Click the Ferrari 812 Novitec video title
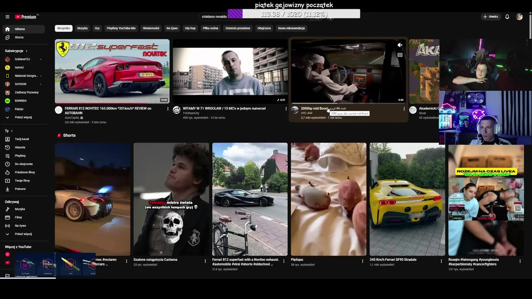 coord(108,110)
